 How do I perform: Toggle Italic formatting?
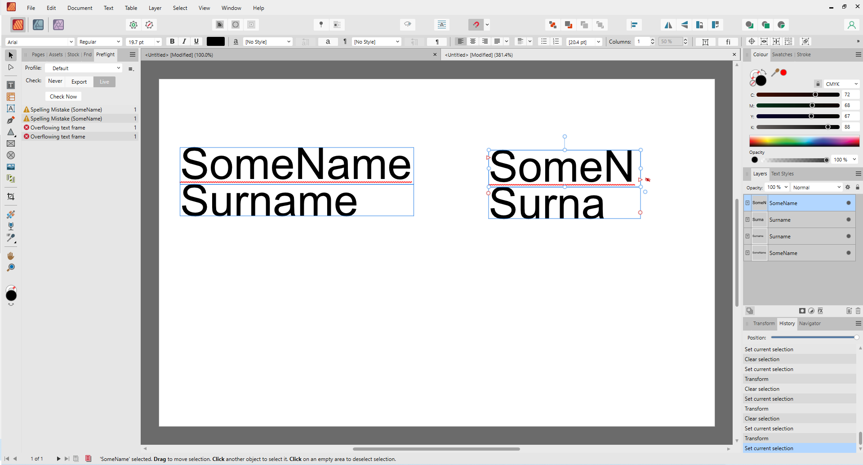pos(184,41)
